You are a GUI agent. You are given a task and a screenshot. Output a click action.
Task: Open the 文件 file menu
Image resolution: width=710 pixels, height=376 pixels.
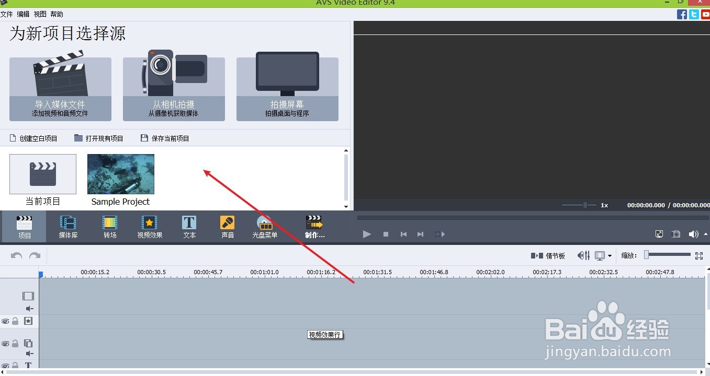6,15
